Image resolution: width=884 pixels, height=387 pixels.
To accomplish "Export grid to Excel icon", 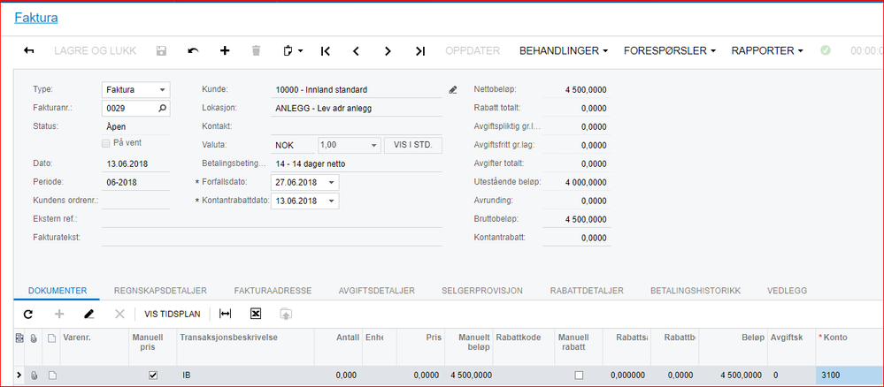I will coord(256,314).
